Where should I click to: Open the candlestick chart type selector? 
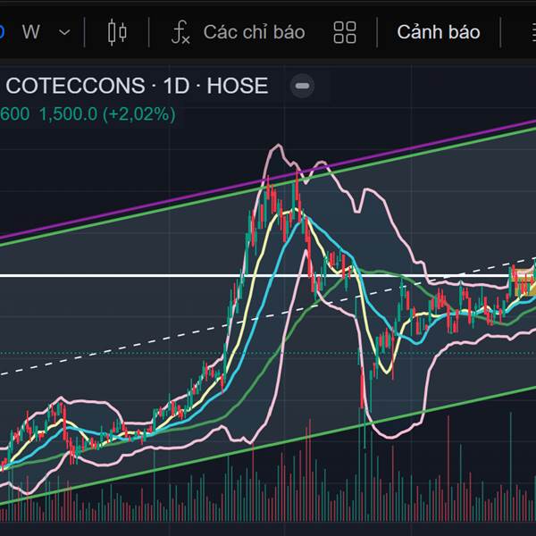(117, 32)
